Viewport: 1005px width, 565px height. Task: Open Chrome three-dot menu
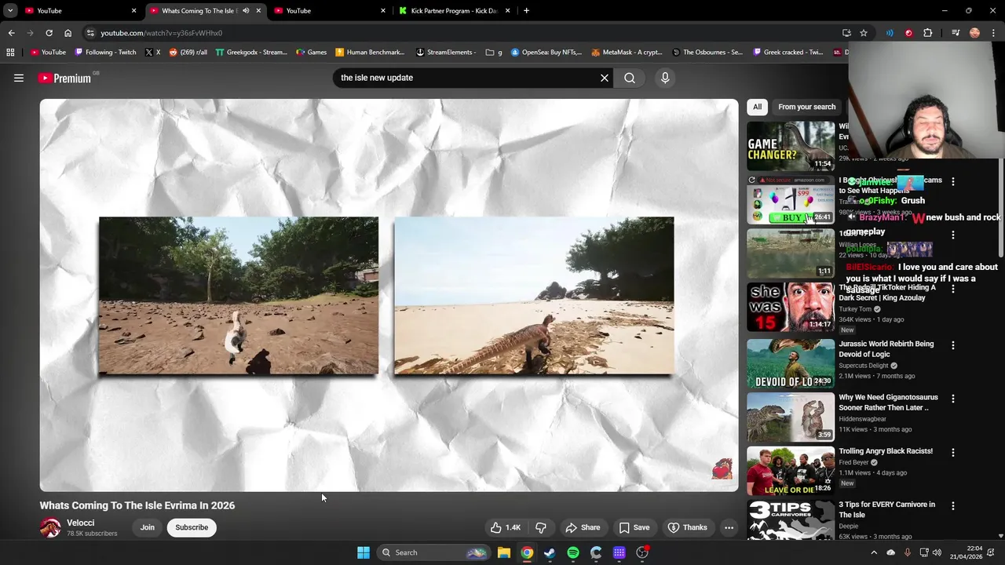pos(993,33)
